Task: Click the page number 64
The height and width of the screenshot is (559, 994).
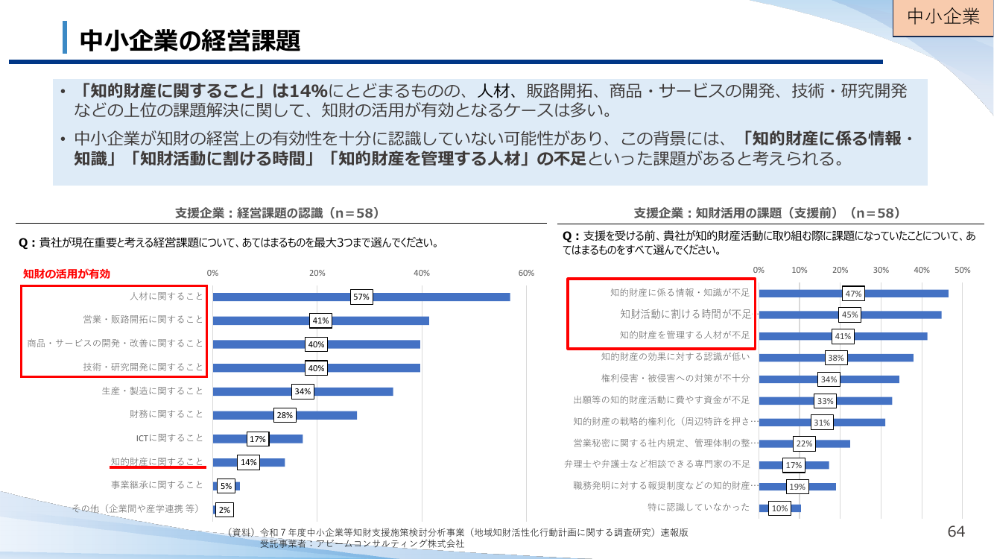Action: [956, 531]
